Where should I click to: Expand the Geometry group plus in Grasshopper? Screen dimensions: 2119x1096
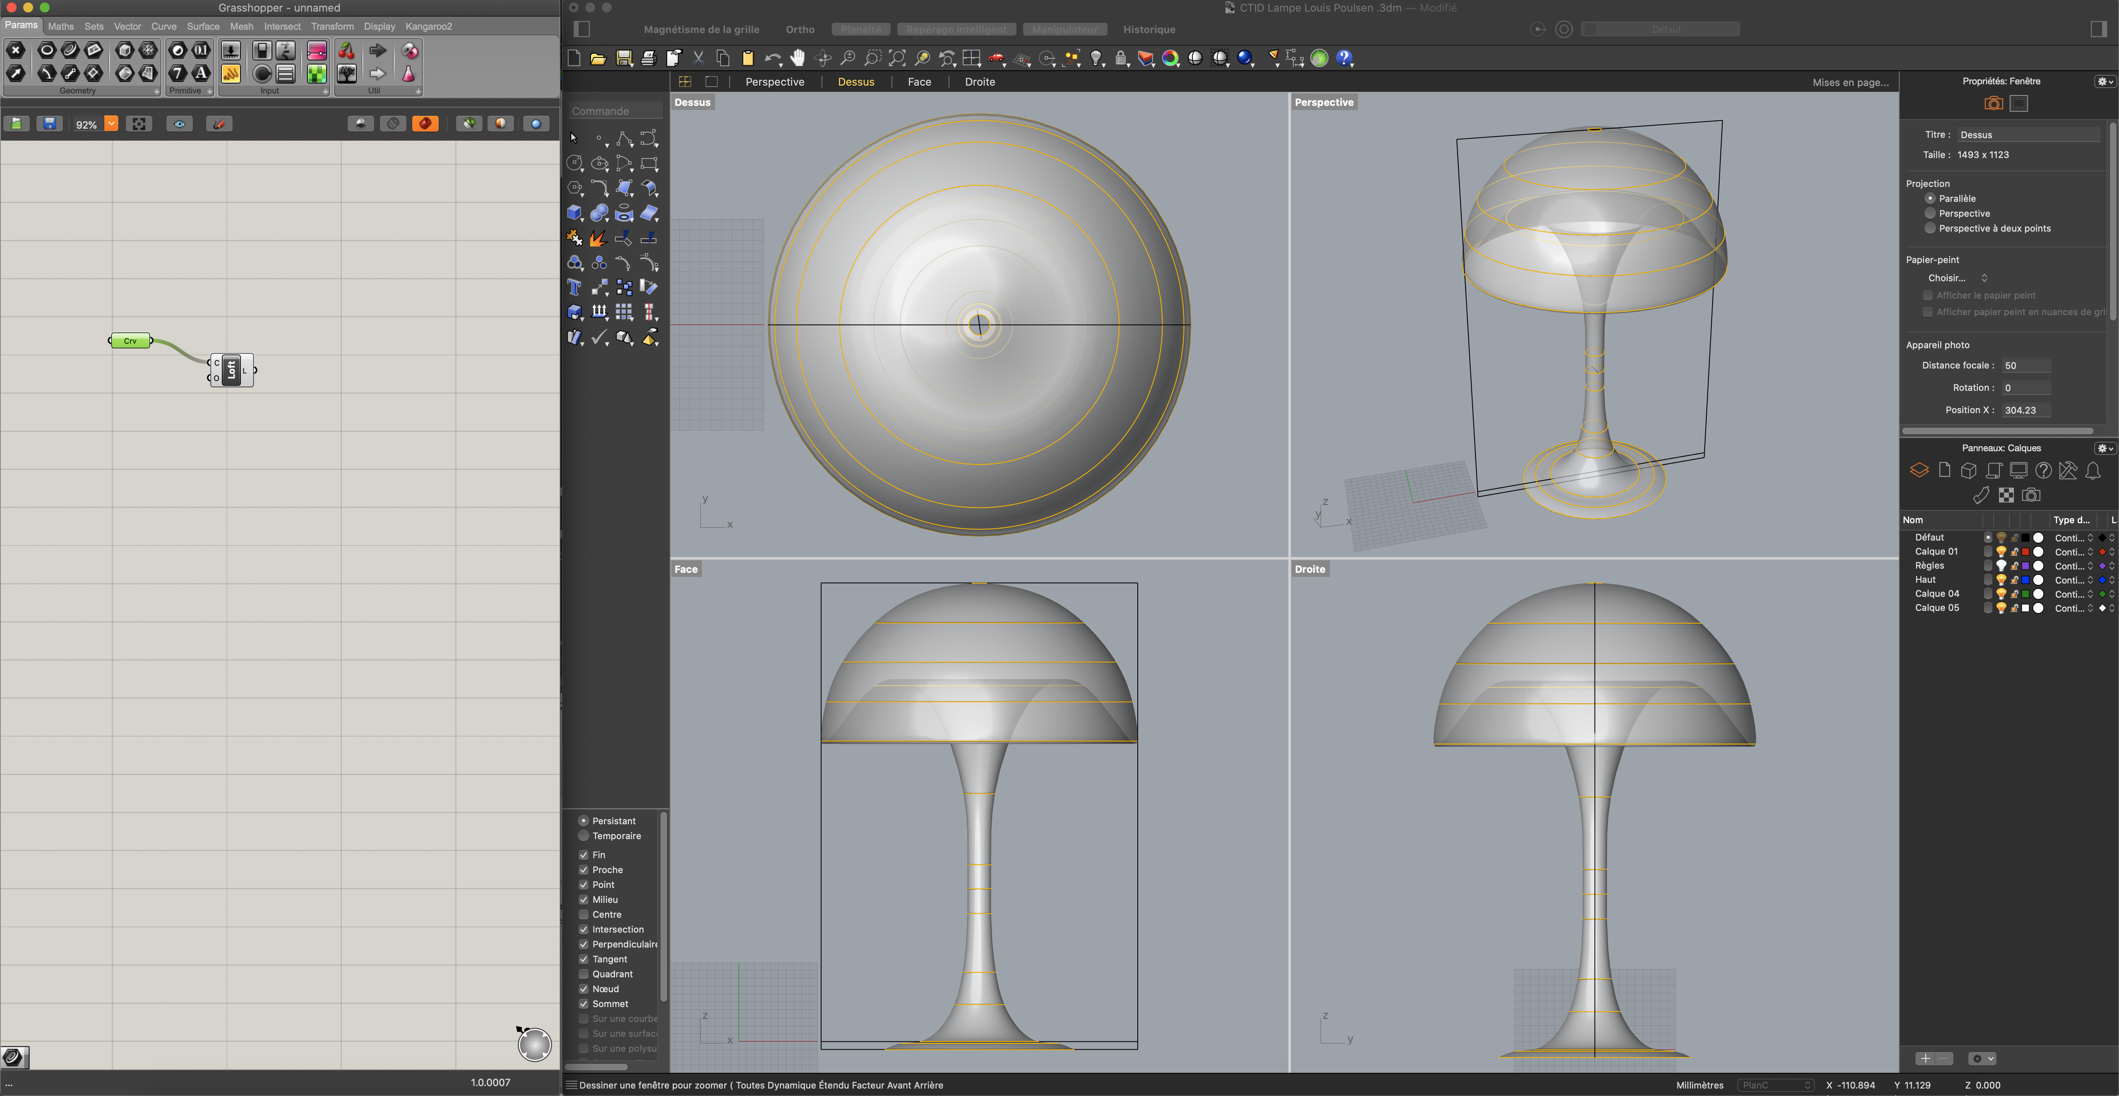point(157,91)
